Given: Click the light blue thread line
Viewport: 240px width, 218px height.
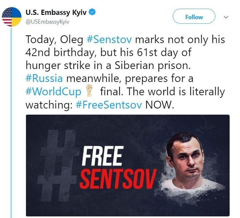Looking at the screenshot, I should [x=11, y=122].
